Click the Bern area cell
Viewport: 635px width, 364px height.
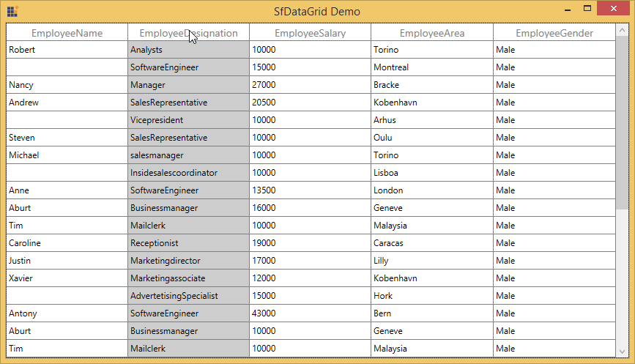coord(431,313)
